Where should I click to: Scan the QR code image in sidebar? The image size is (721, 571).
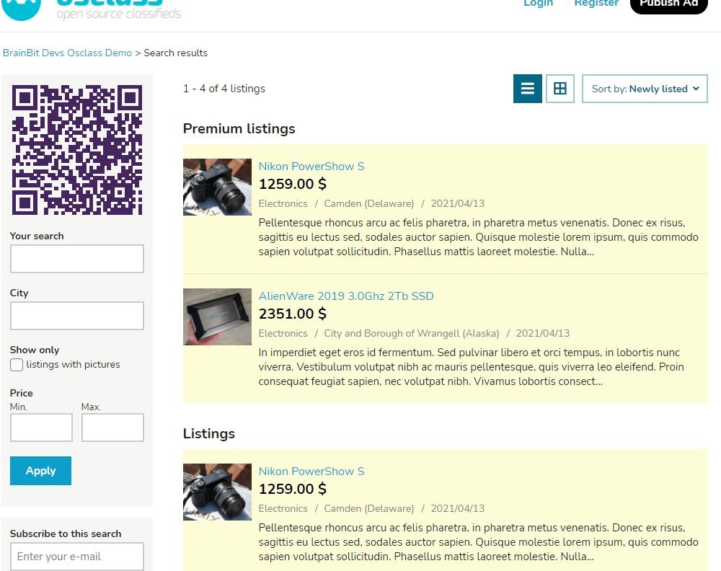tap(76, 149)
